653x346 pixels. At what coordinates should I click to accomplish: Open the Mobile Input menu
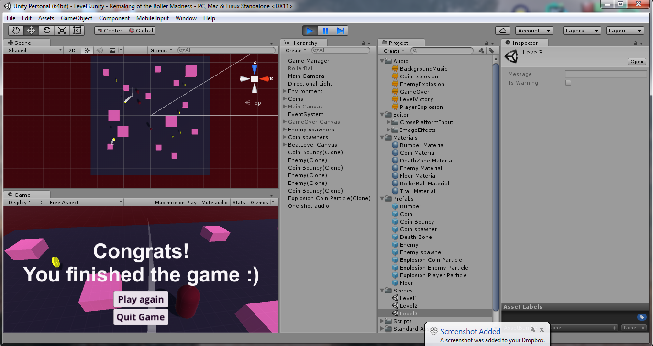coord(153,18)
